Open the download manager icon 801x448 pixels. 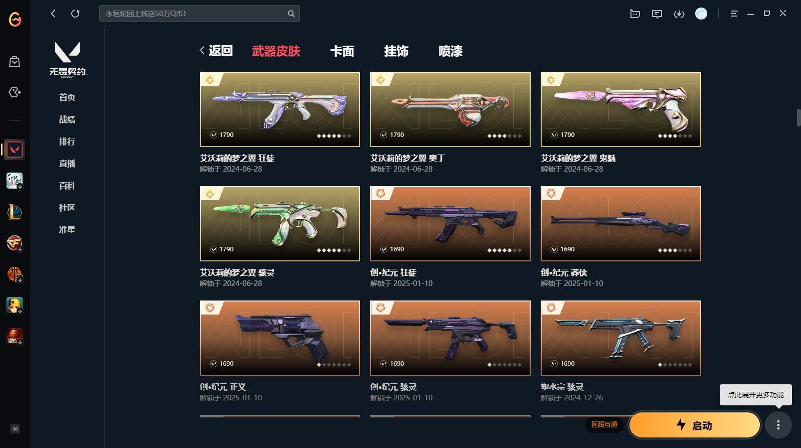point(679,14)
